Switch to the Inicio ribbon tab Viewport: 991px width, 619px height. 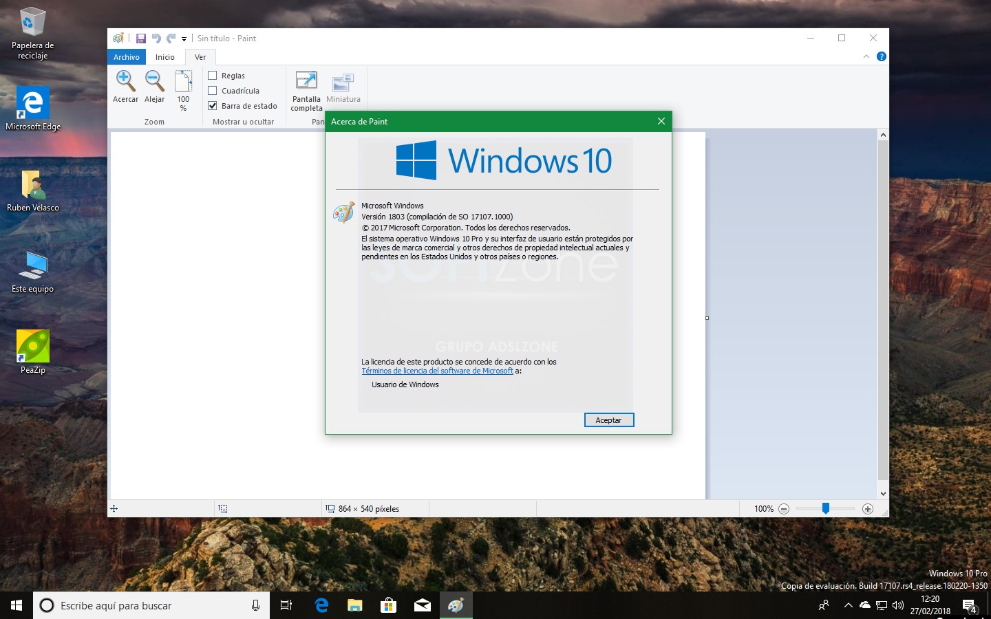(165, 57)
